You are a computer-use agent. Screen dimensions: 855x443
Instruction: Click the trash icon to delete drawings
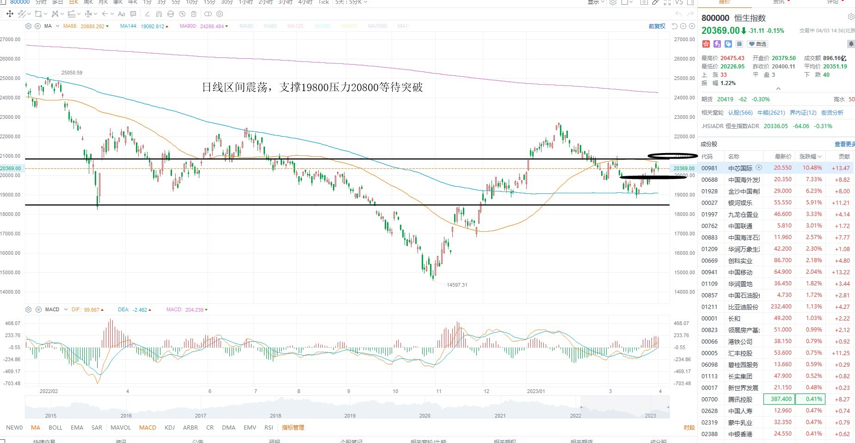194,14
